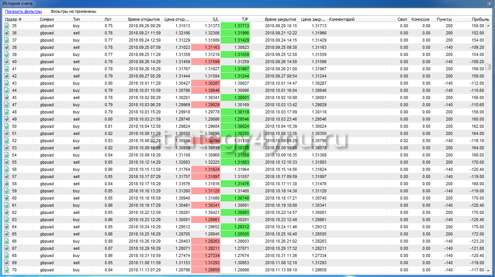Click the icon next to order 63
This screenshot has height=277, width=495.
7,220
